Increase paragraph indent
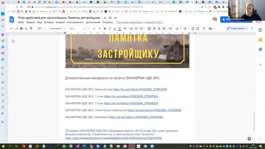The width and height of the screenshot is (265, 149). 198,29
